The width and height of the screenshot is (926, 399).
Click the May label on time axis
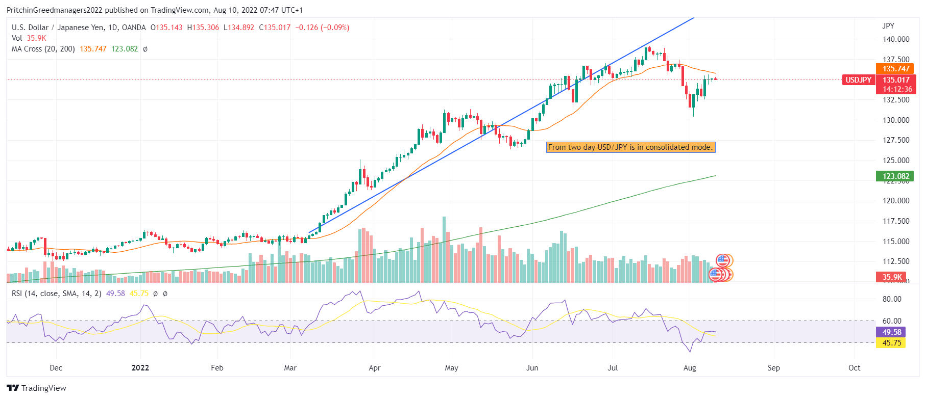click(x=452, y=368)
